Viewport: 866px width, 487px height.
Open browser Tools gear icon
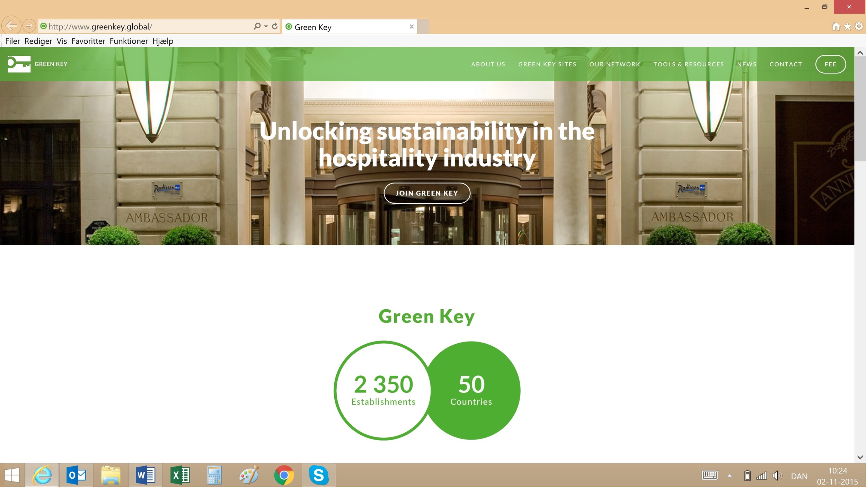coord(859,26)
